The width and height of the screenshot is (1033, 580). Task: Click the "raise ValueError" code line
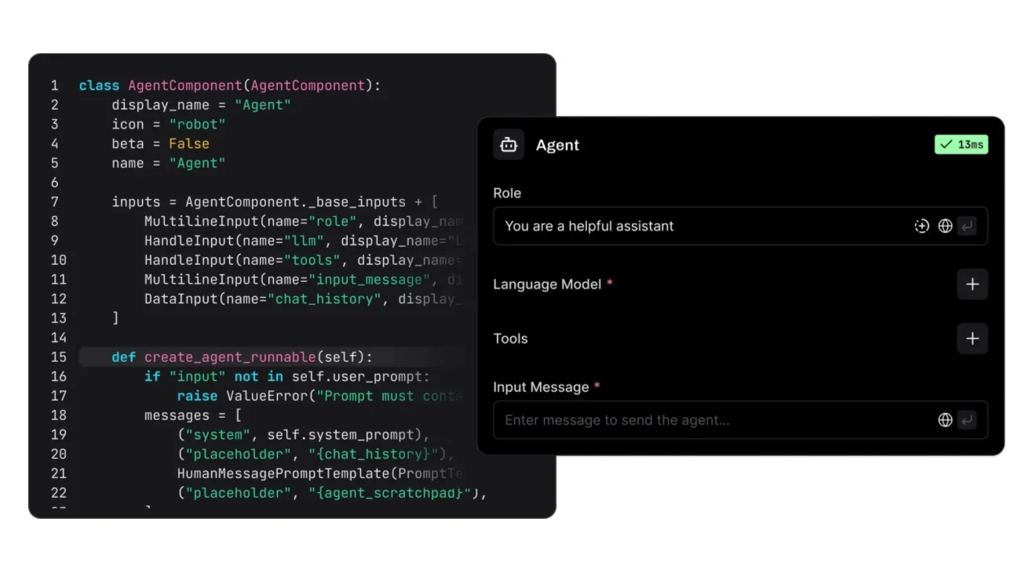pos(320,397)
